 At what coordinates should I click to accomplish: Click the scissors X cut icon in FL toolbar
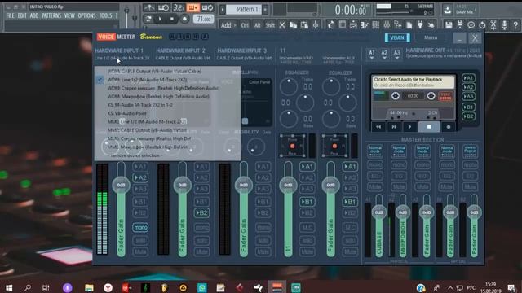click(x=282, y=25)
